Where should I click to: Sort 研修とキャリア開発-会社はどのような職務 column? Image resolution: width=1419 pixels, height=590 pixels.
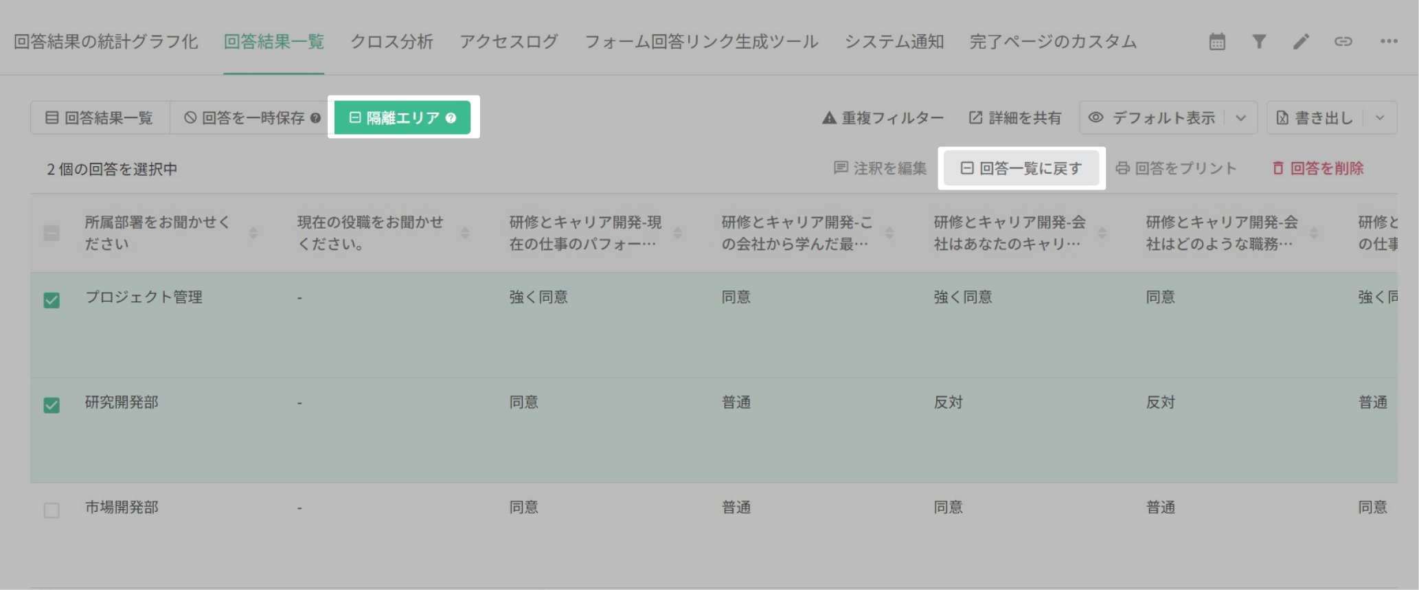pos(1314,233)
